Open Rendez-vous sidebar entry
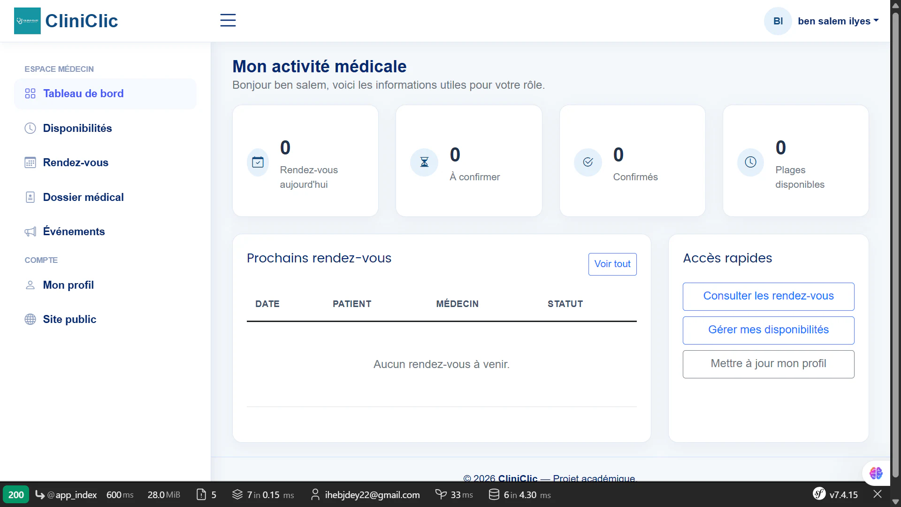The image size is (901, 507). pyautogui.click(x=105, y=162)
